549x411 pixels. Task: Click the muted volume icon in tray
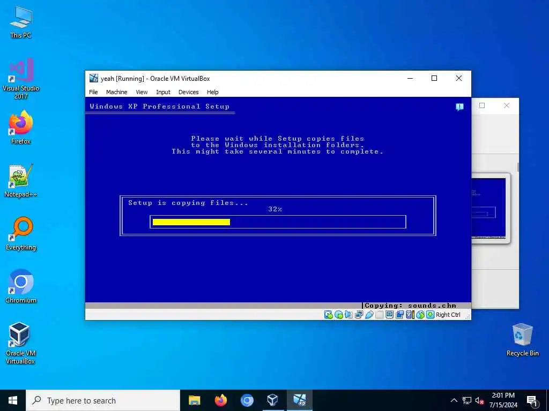click(x=479, y=400)
